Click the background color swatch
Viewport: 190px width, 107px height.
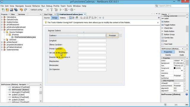(x=175, y=63)
